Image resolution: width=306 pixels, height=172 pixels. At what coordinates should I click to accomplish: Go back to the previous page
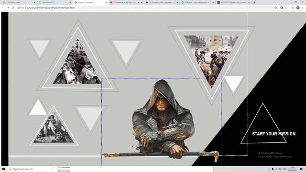[3, 8]
